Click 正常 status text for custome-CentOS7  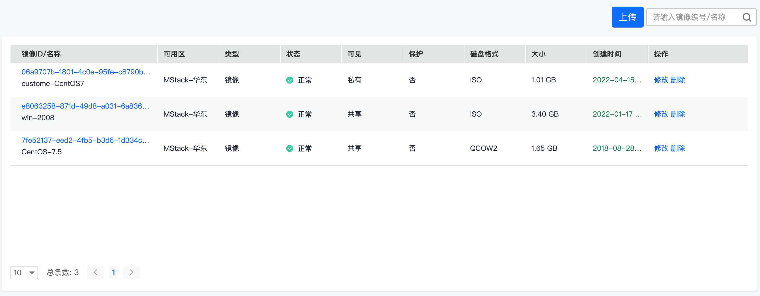(305, 80)
